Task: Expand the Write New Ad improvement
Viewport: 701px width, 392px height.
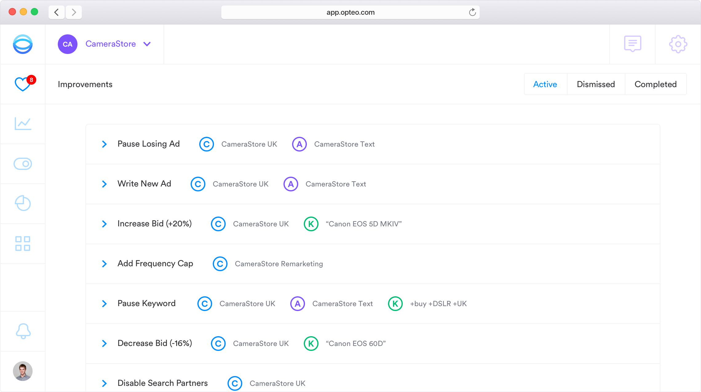Action: click(105, 184)
